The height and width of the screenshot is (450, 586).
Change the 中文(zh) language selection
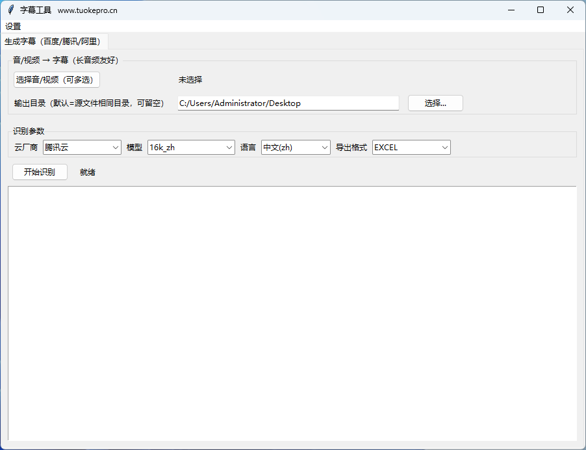(x=324, y=147)
